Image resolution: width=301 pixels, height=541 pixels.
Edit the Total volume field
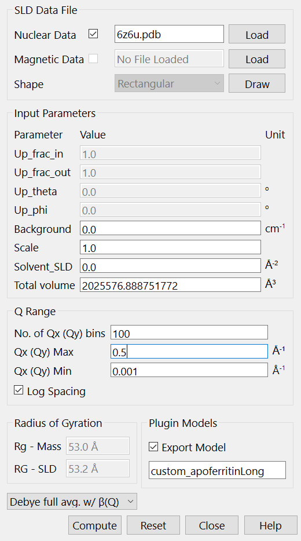pos(170,284)
